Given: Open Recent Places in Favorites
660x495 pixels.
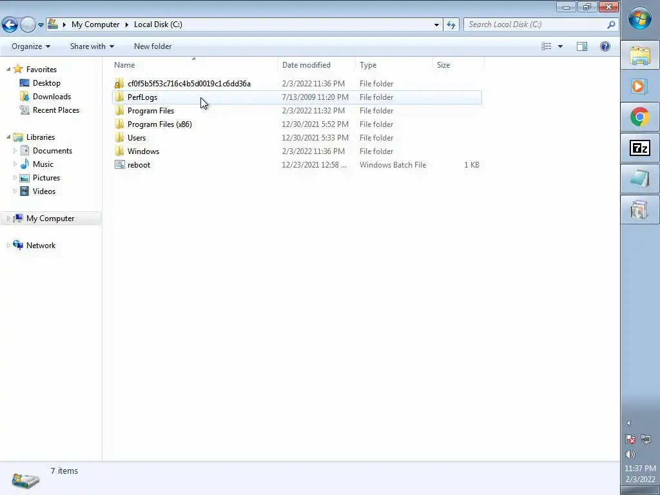Looking at the screenshot, I should [x=56, y=110].
